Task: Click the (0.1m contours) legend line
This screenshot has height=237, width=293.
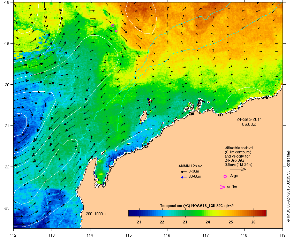Action: [238, 152]
